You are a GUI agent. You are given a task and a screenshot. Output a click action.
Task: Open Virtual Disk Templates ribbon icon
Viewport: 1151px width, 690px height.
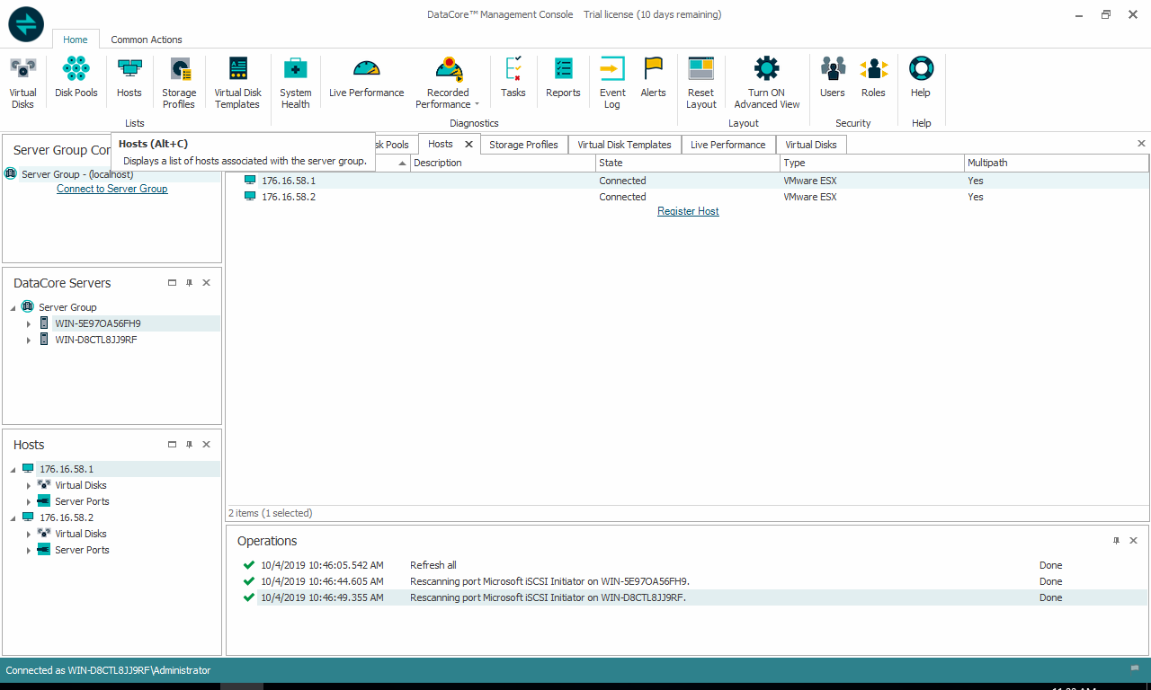(x=237, y=83)
